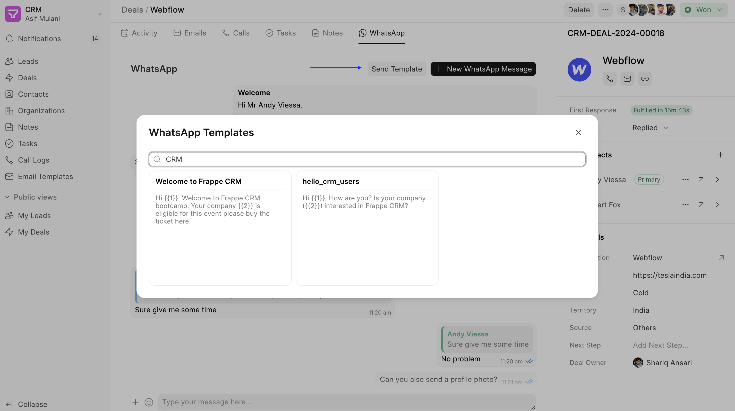Switch to the Activity tab
This screenshot has width=735, height=411.
coord(139,33)
